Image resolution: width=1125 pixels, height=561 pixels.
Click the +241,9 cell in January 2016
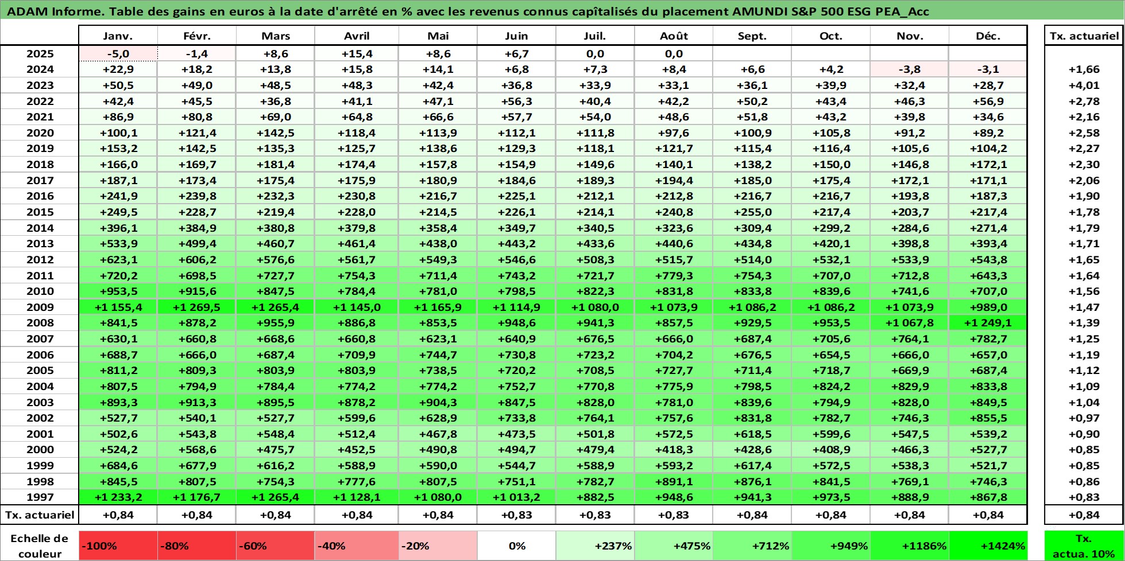[x=118, y=196]
